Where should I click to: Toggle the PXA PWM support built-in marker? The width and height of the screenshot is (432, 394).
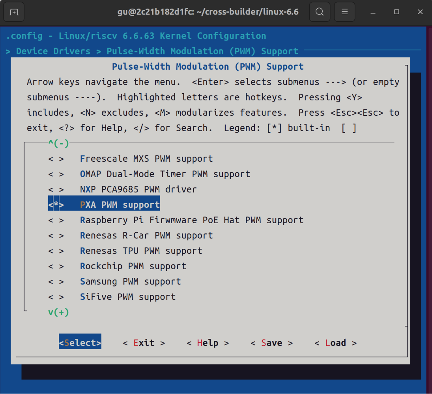coord(56,205)
